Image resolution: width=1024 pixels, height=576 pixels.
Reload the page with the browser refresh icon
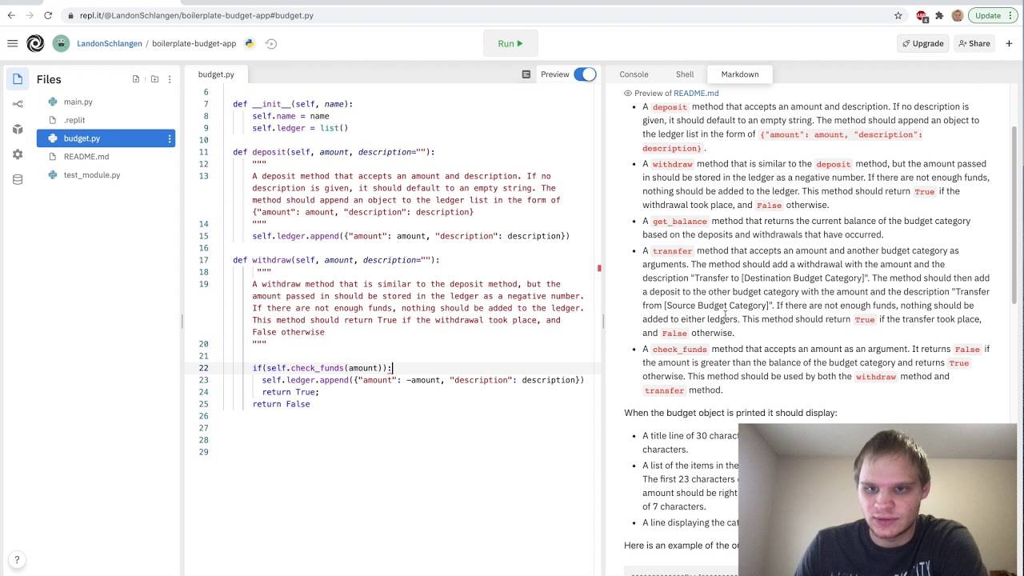48,15
